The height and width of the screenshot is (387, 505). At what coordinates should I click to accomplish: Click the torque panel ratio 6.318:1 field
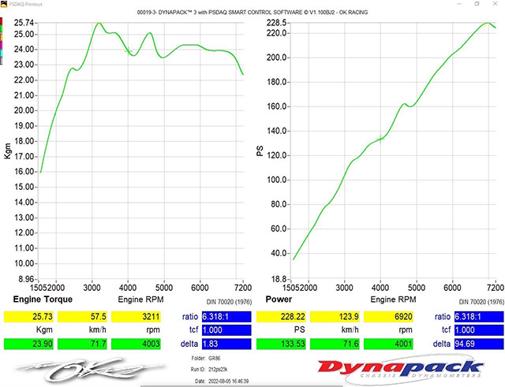(226, 317)
